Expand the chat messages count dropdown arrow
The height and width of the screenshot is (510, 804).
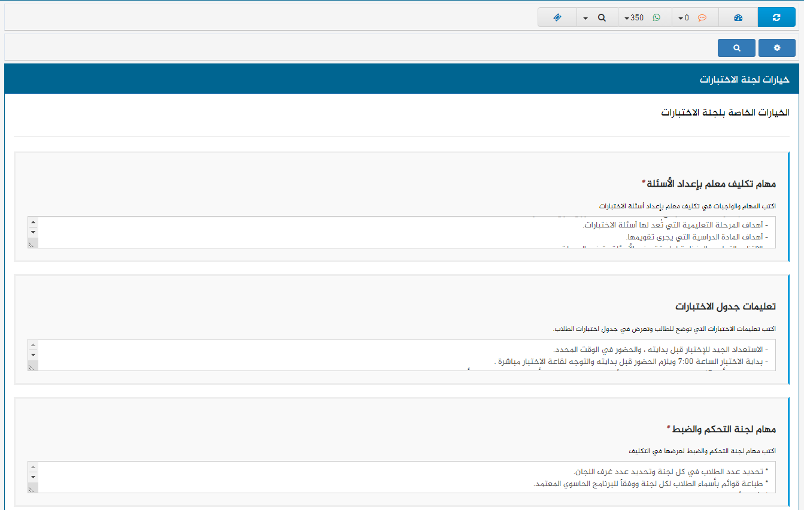[681, 18]
